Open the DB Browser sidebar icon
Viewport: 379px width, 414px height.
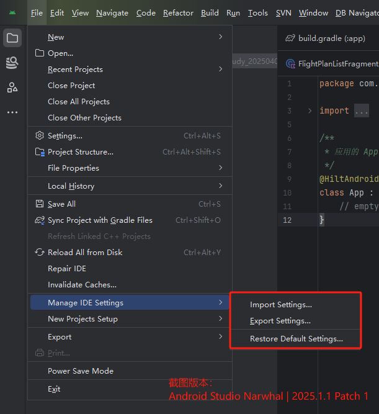(12, 63)
